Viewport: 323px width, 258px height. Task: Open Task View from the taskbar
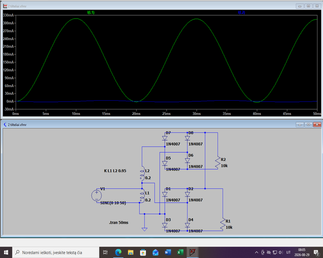coord(105,252)
